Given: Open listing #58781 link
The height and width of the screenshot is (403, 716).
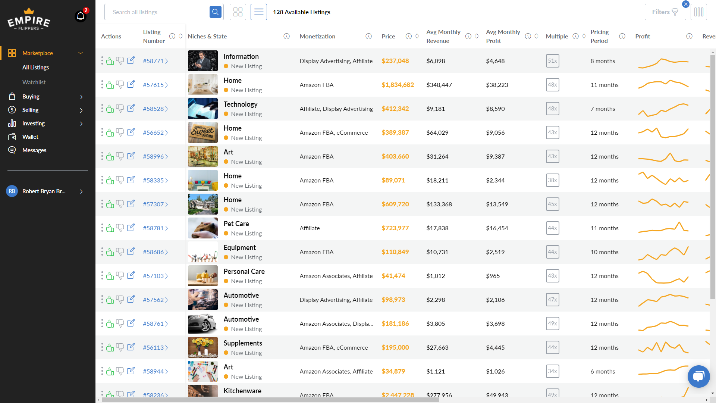Looking at the screenshot, I should click(156, 228).
